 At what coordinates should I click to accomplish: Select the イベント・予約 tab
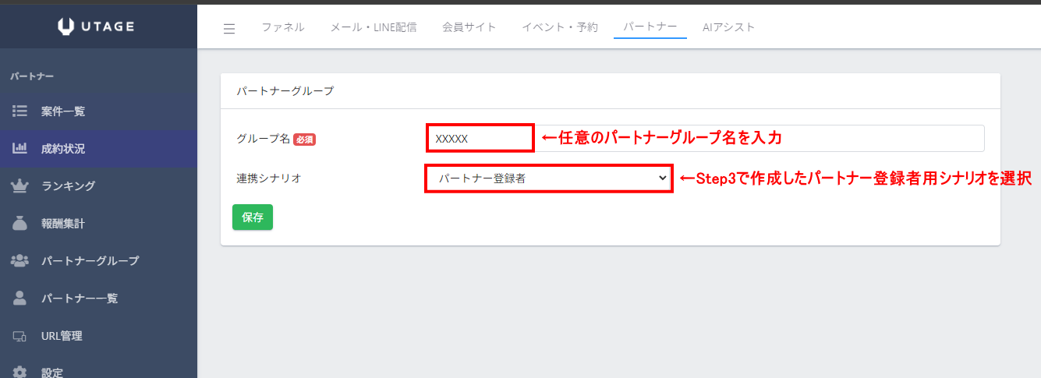coord(559,27)
